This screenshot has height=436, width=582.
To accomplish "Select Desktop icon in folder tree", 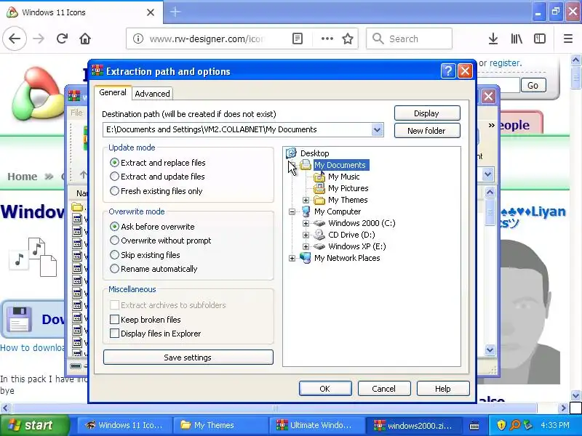I will (x=292, y=153).
